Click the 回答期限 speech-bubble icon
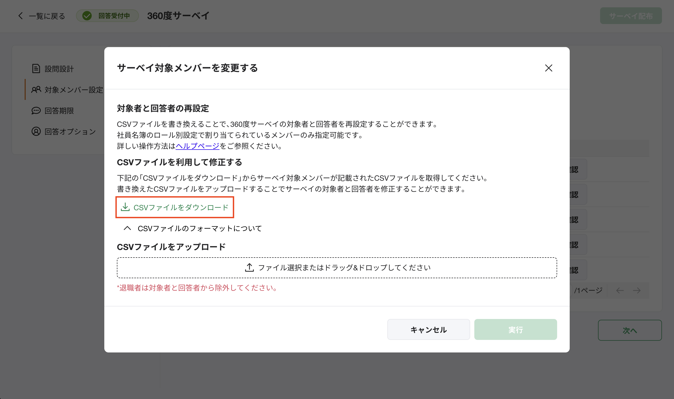674x399 pixels. pyautogui.click(x=36, y=111)
